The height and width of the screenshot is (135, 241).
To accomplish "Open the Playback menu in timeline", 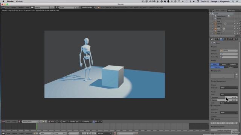I will tap(29, 133).
